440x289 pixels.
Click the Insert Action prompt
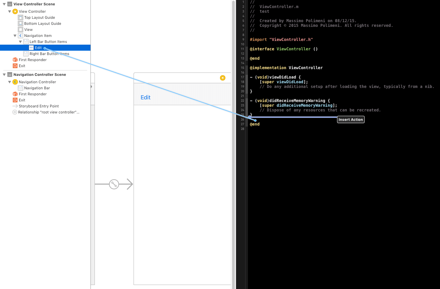(x=351, y=119)
